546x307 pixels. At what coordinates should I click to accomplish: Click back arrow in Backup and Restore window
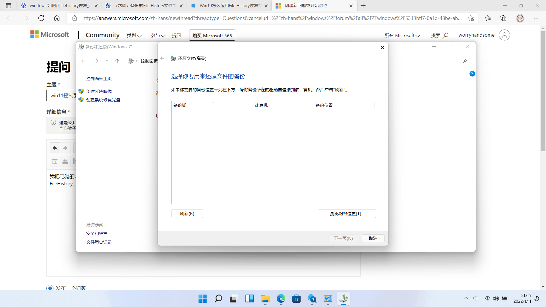point(83,61)
